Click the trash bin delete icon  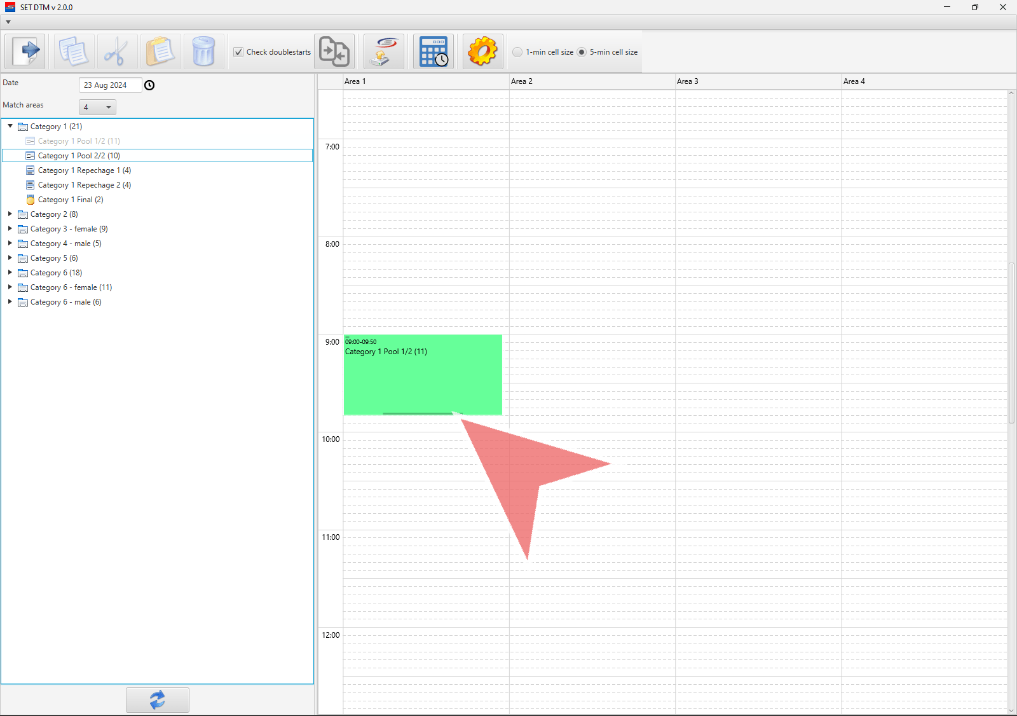pos(203,52)
